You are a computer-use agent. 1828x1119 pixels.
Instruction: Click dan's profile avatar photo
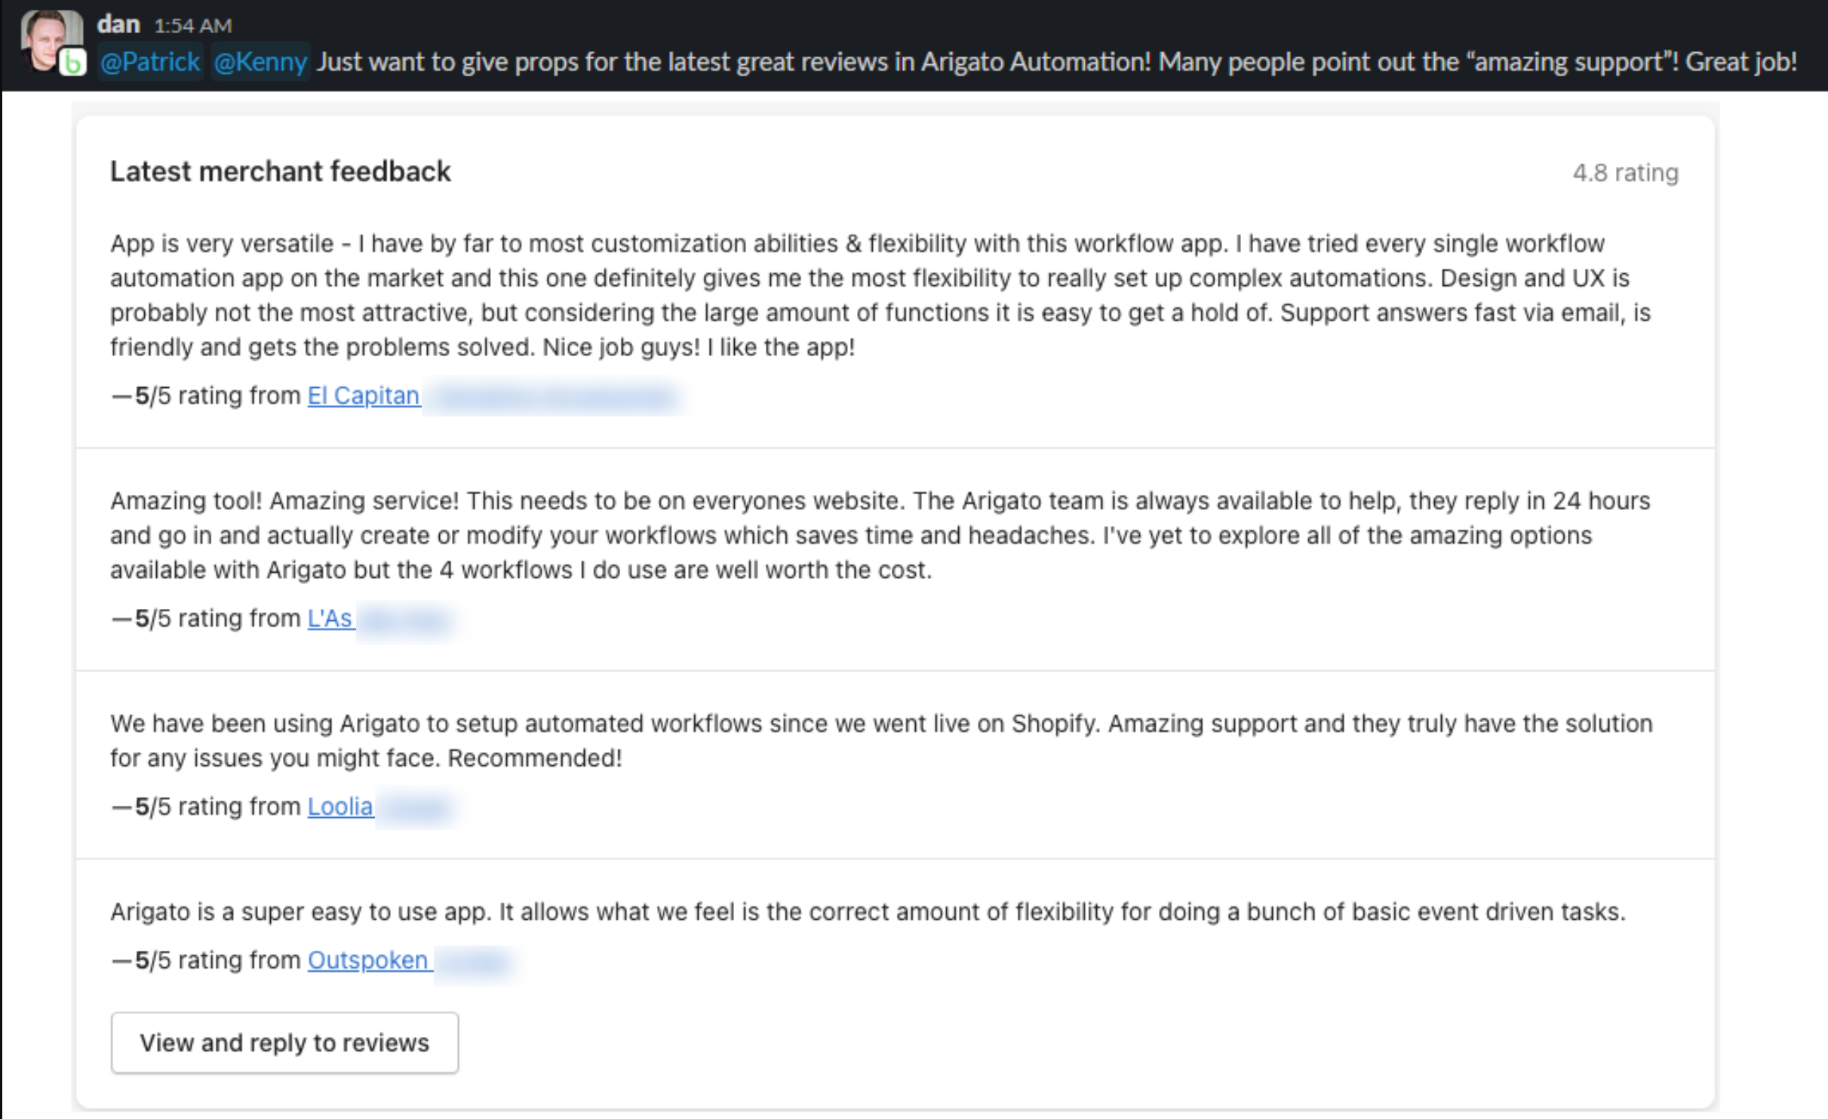click(x=51, y=40)
